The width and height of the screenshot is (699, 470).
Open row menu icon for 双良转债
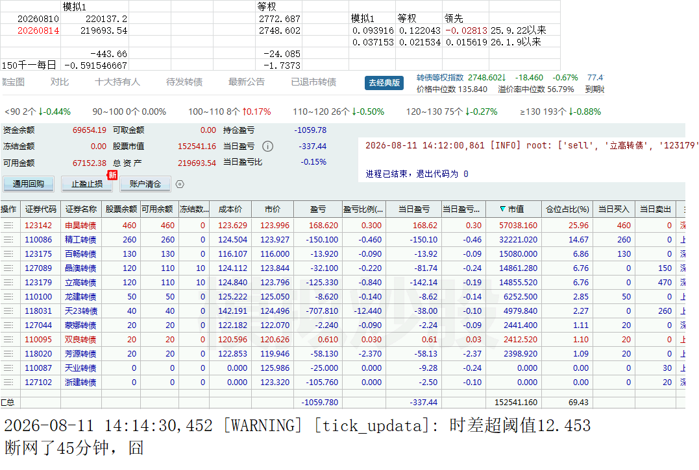click(8, 340)
